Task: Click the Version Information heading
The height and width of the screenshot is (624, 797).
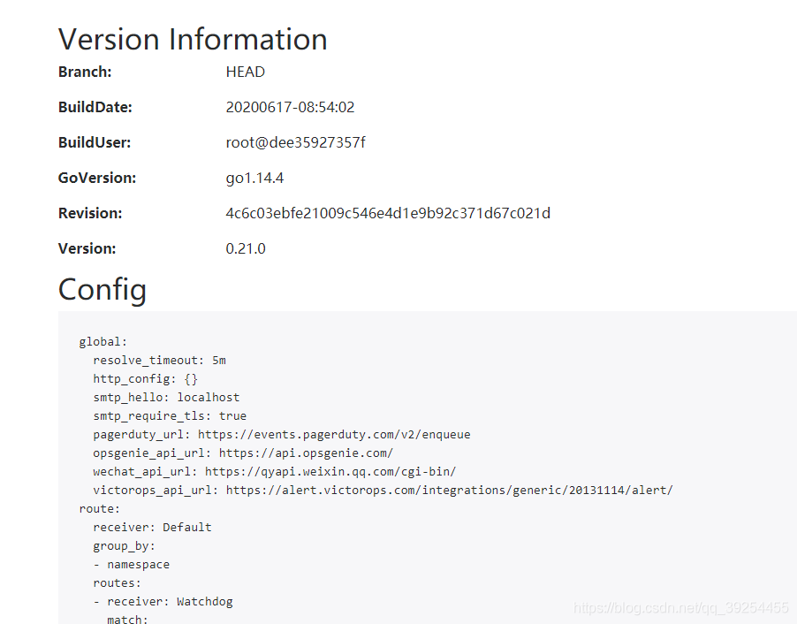Action: point(193,39)
